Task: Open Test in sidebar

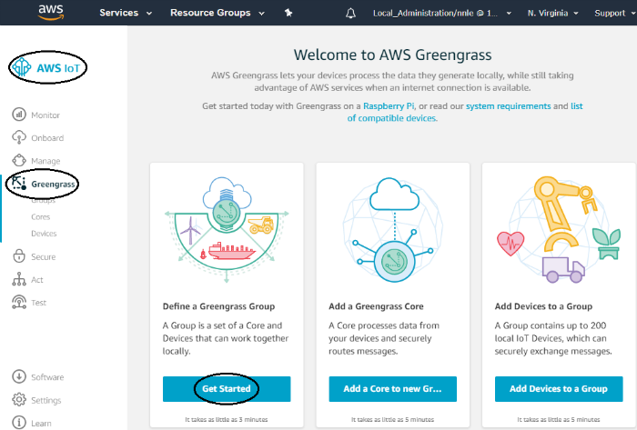Action: coord(38,303)
